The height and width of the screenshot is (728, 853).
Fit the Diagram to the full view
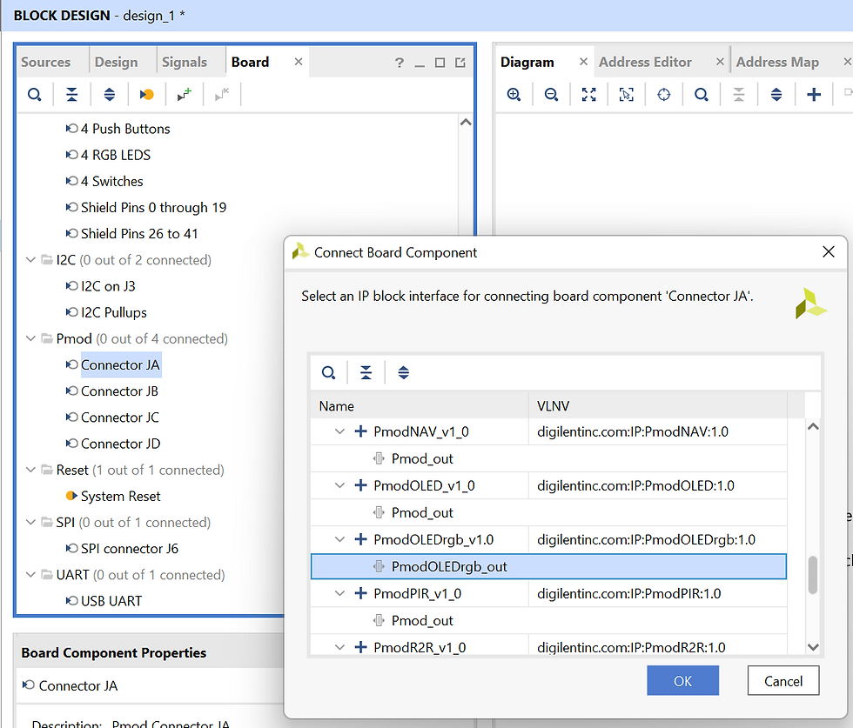[588, 95]
